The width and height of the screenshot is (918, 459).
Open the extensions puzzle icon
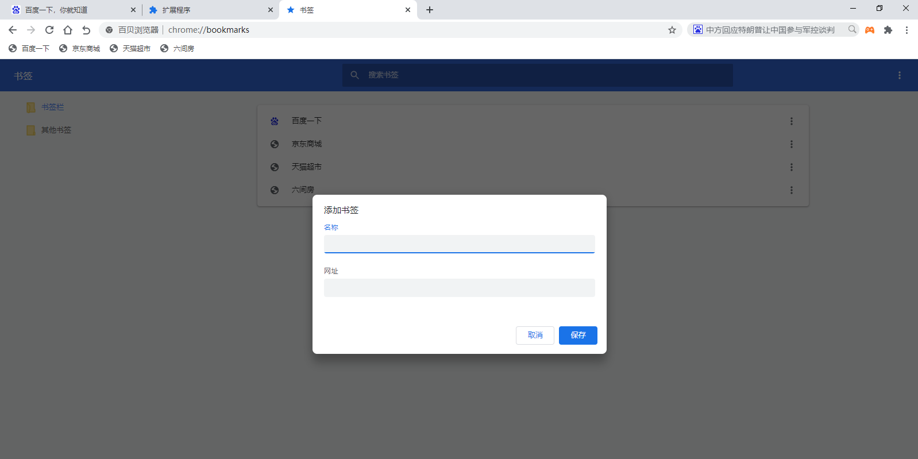coord(888,30)
